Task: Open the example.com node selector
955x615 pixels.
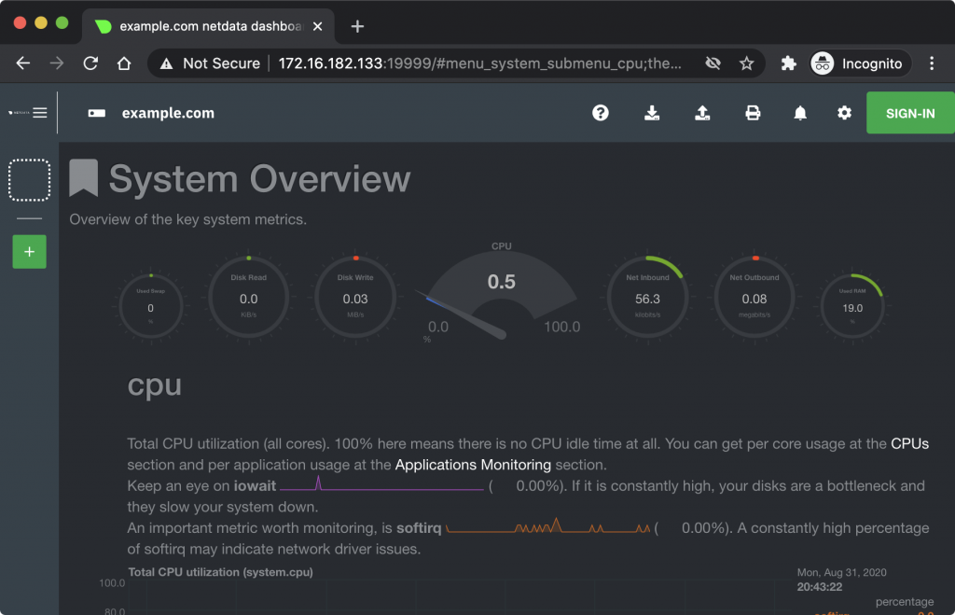Action: [151, 113]
